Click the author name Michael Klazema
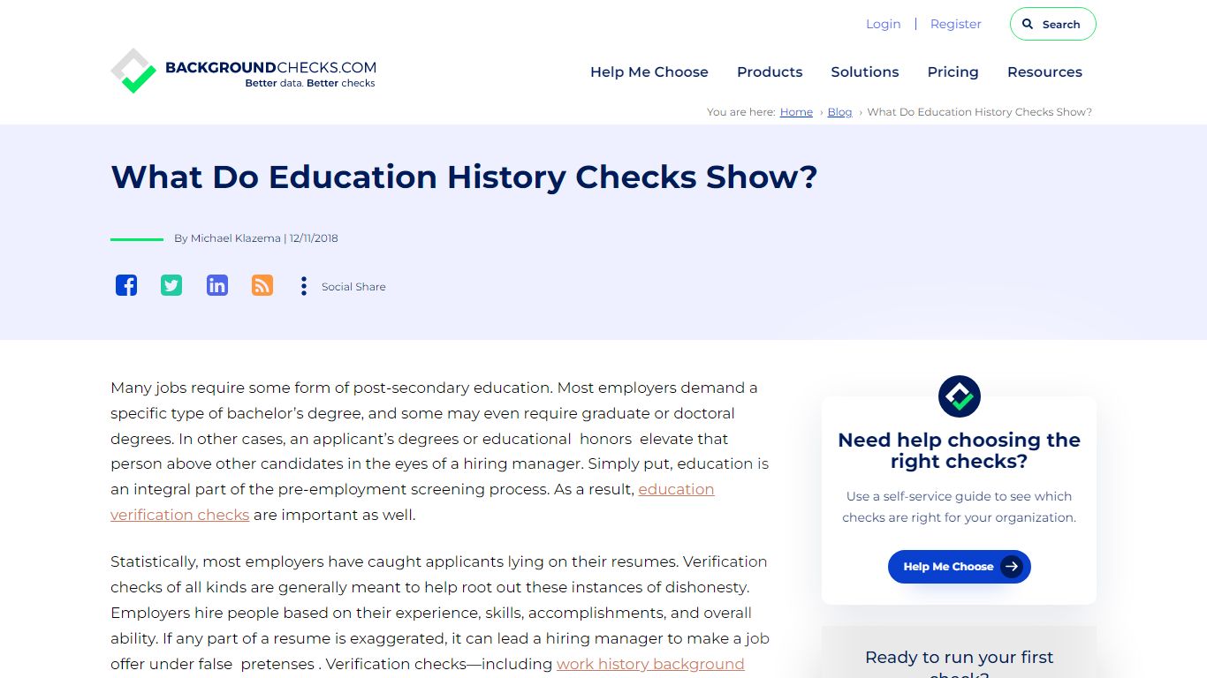The height and width of the screenshot is (678, 1207). (x=236, y=238)
